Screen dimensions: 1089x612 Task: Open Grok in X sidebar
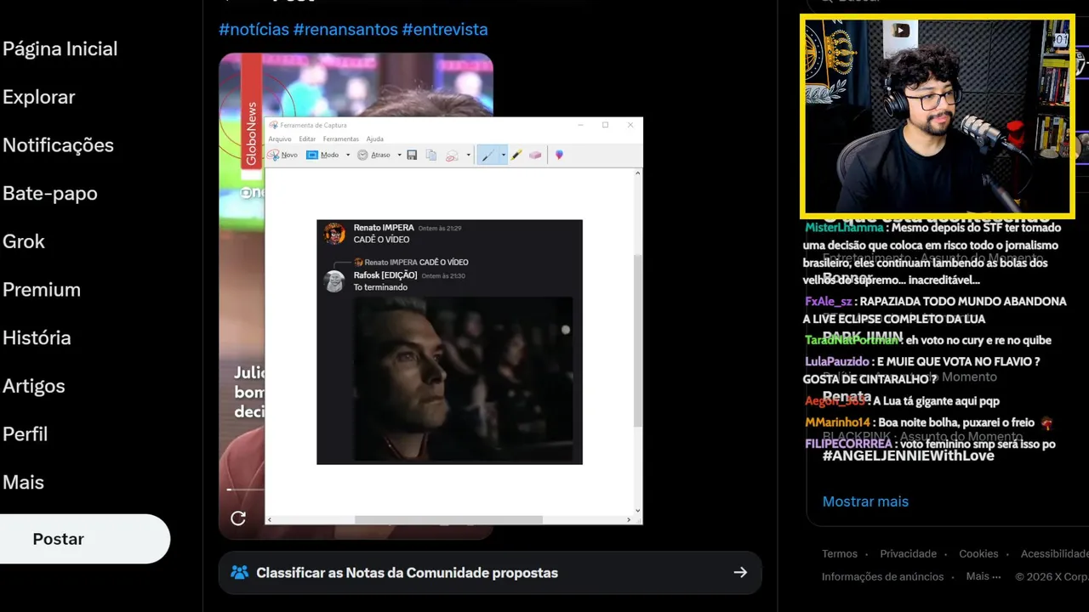coord(24,241)
